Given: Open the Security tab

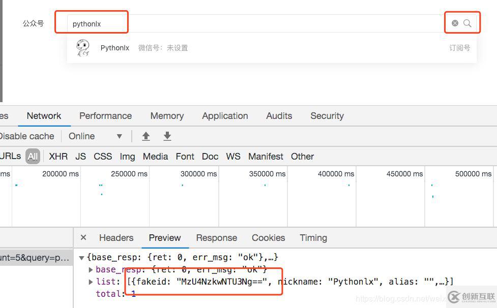Looking at the screenshot, I should click(x=327, y=116).
